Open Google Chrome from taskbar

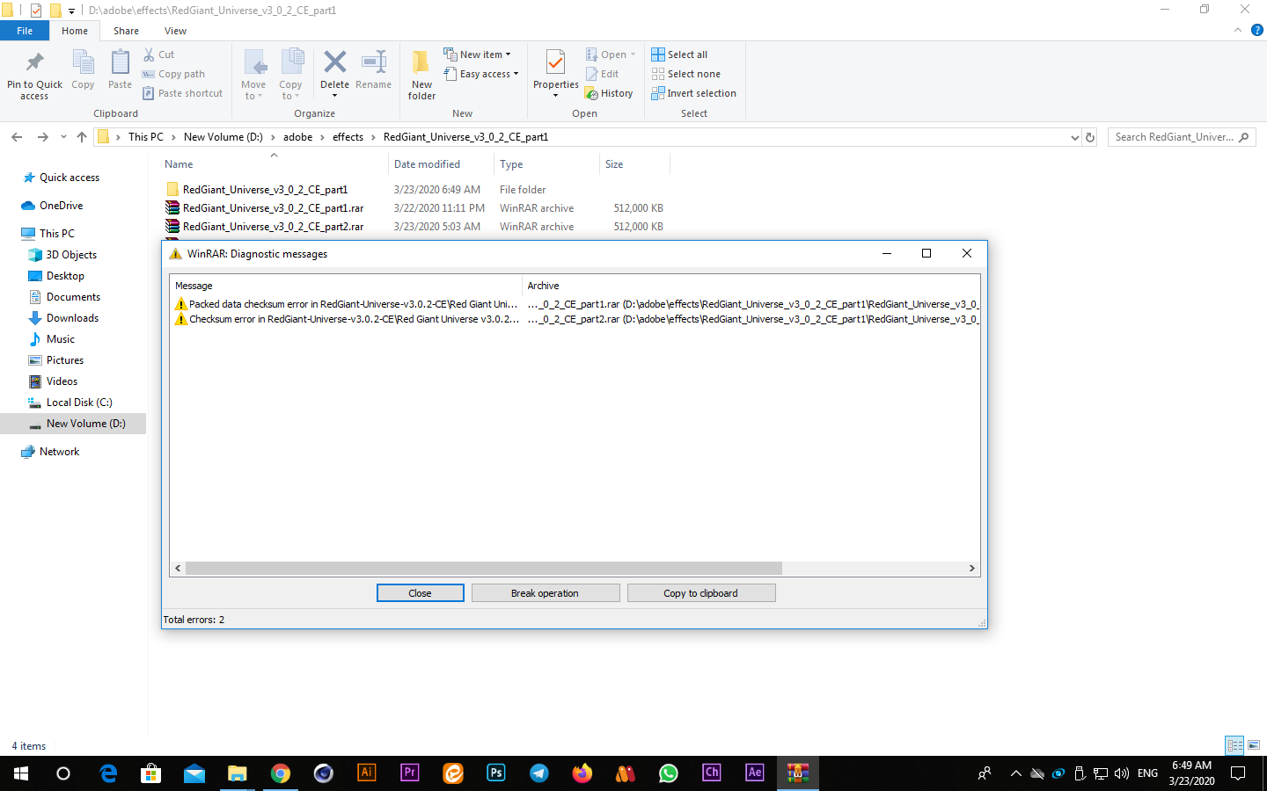281,773
